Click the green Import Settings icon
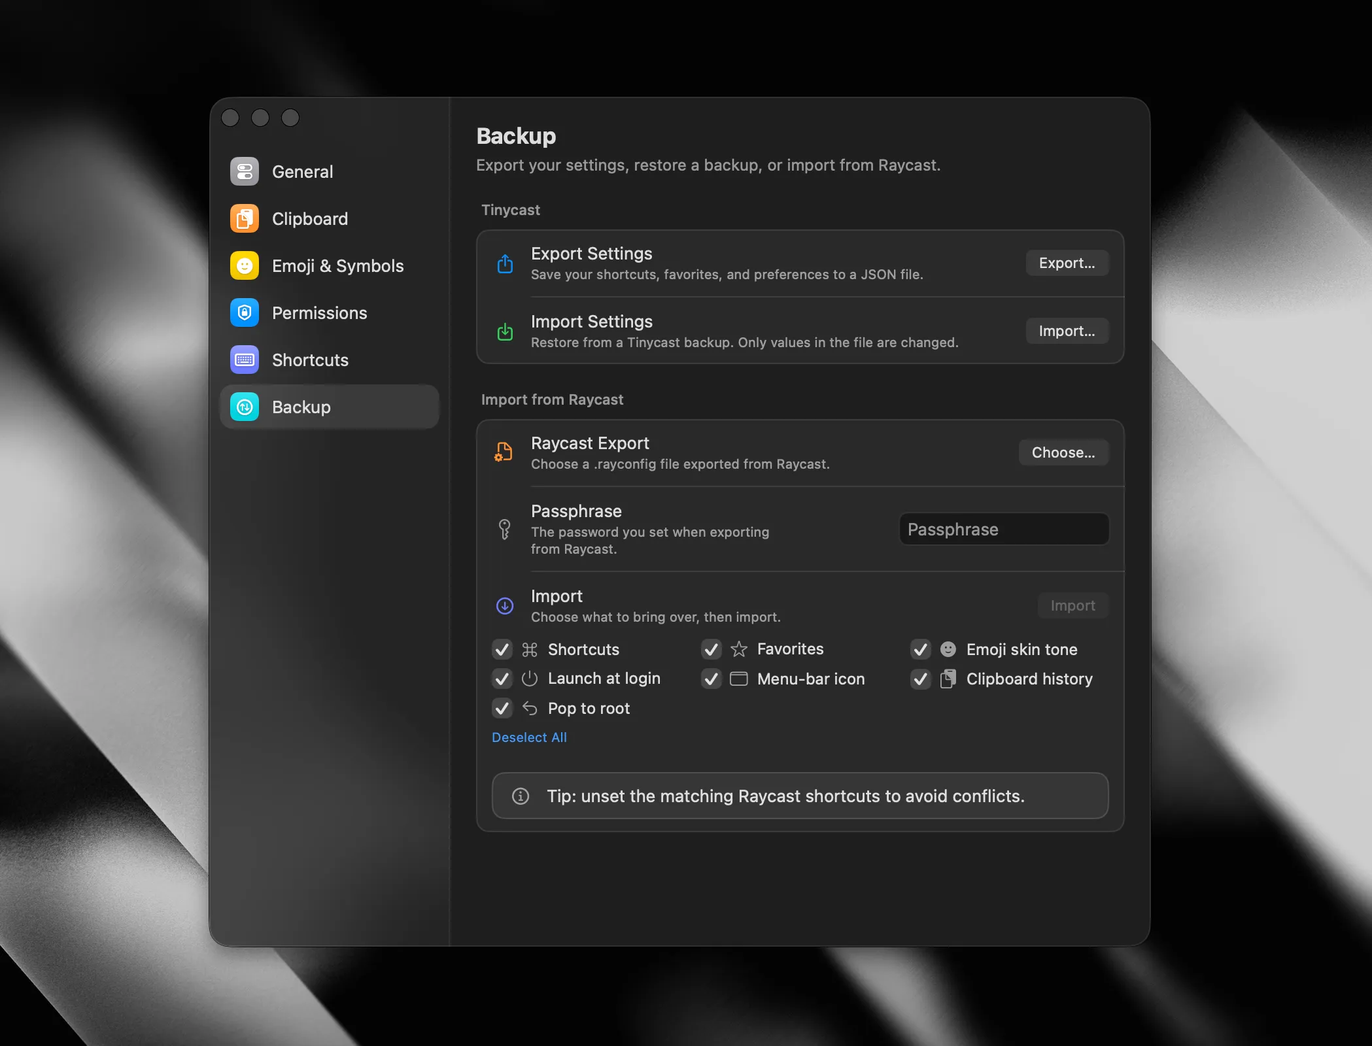Screen dimensions: 1372x1046 [x=505, y=331]
